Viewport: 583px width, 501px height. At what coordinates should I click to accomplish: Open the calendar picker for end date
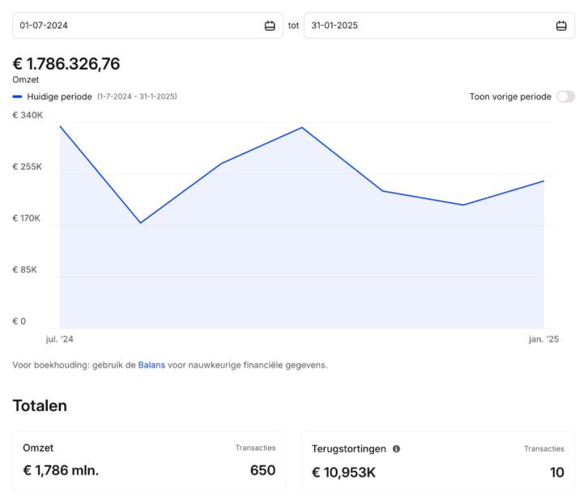point(561,26)
